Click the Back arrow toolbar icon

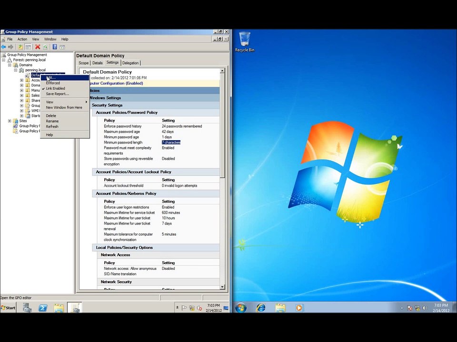point(3,47)
